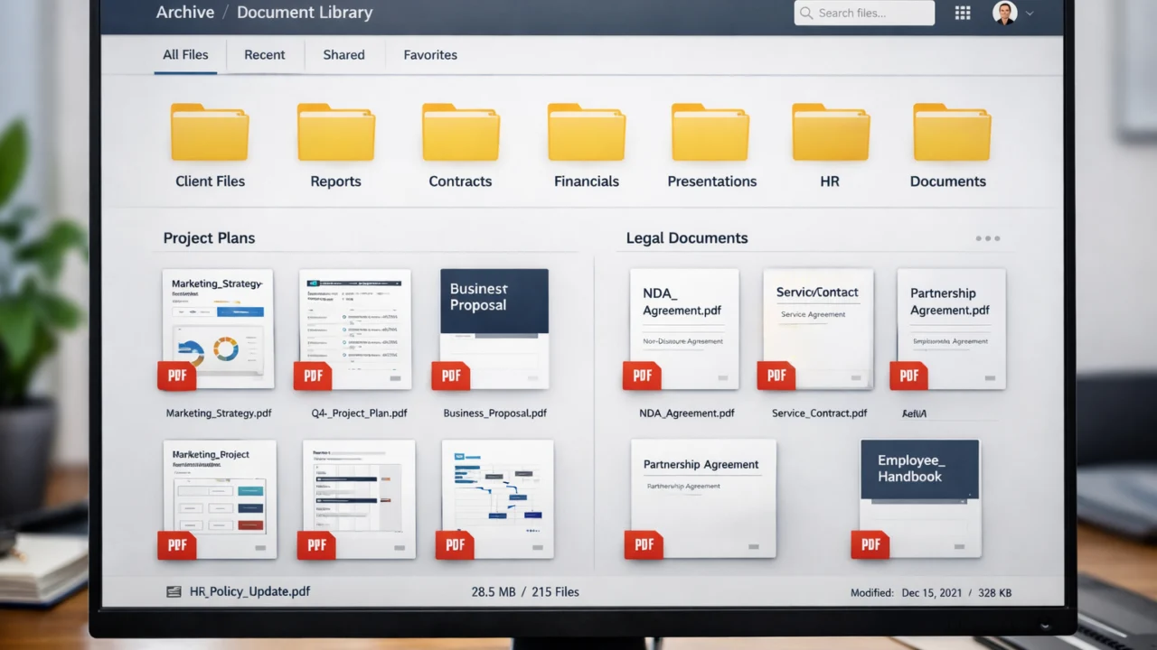Open Legal Documents three-dot menu

(987, 238)
